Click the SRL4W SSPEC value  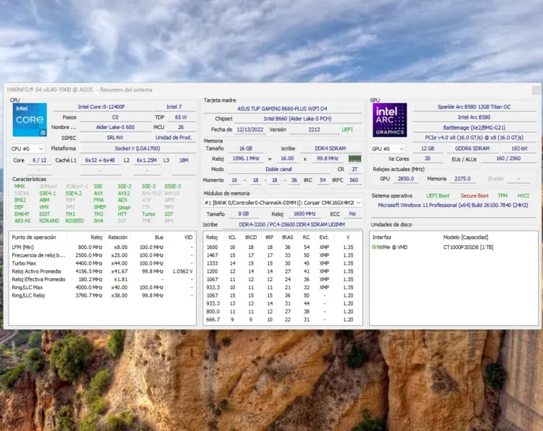click(115, 137)
